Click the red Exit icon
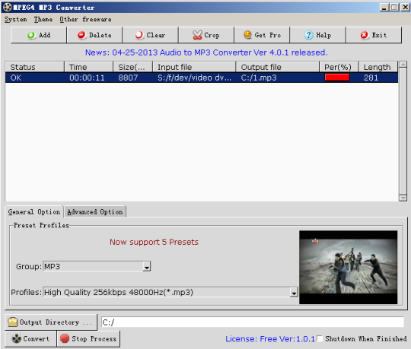This screenshot has height=349, width=411. [x=365, y=35]
